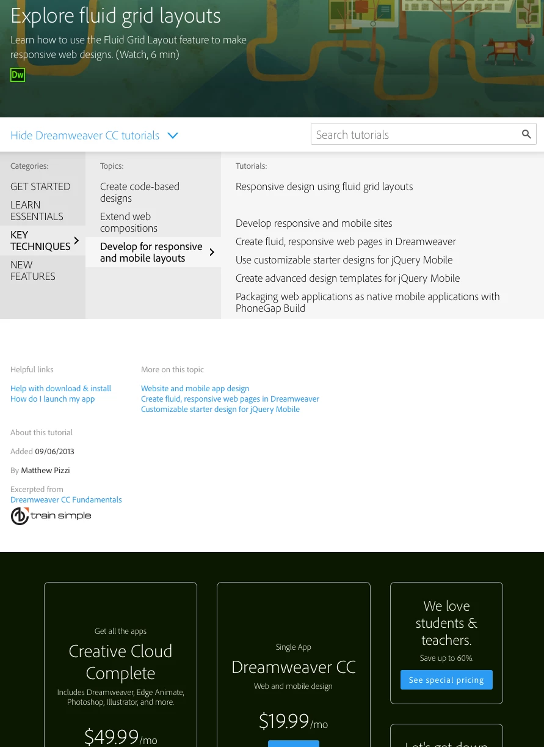Click the added date 09/06/2013
This screenshot has width=544, height=747.
click(x=54, y=451)
